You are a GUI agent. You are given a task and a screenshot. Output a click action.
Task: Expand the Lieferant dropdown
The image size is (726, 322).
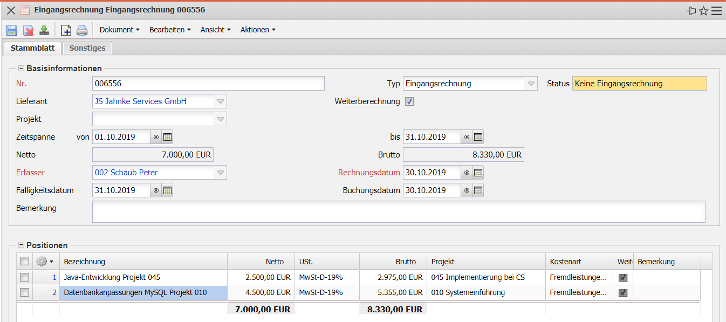click(x=220, y=101)
